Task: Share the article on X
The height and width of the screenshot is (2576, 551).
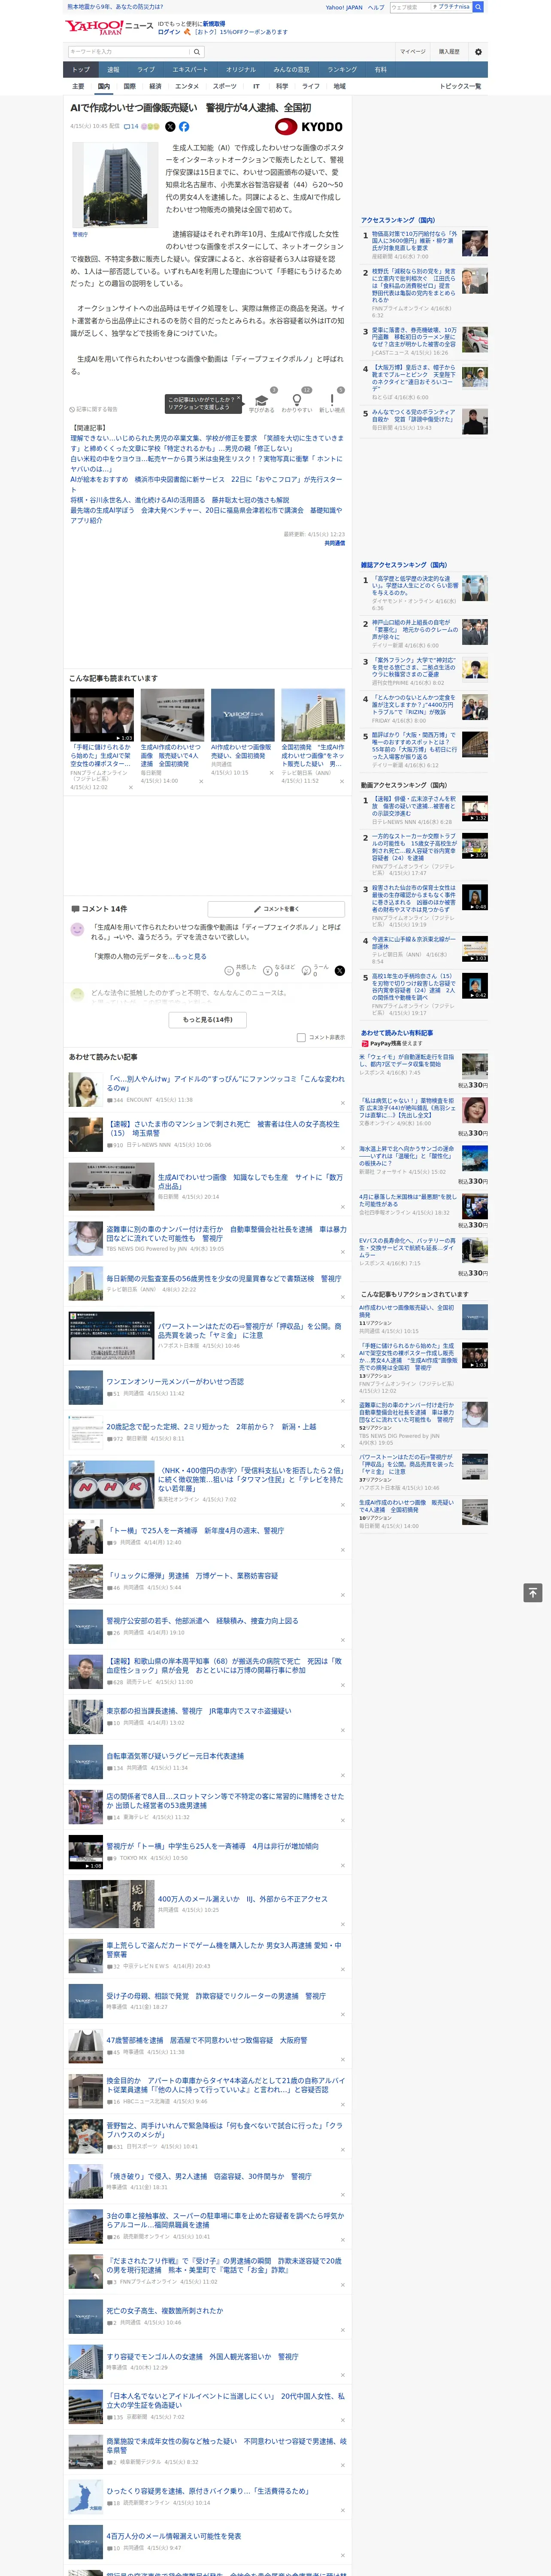Action: pyautogui.click(x=170, y=127)
